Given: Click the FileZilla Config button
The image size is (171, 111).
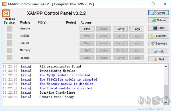Looking at the screenshot, I should click(120, 43).
